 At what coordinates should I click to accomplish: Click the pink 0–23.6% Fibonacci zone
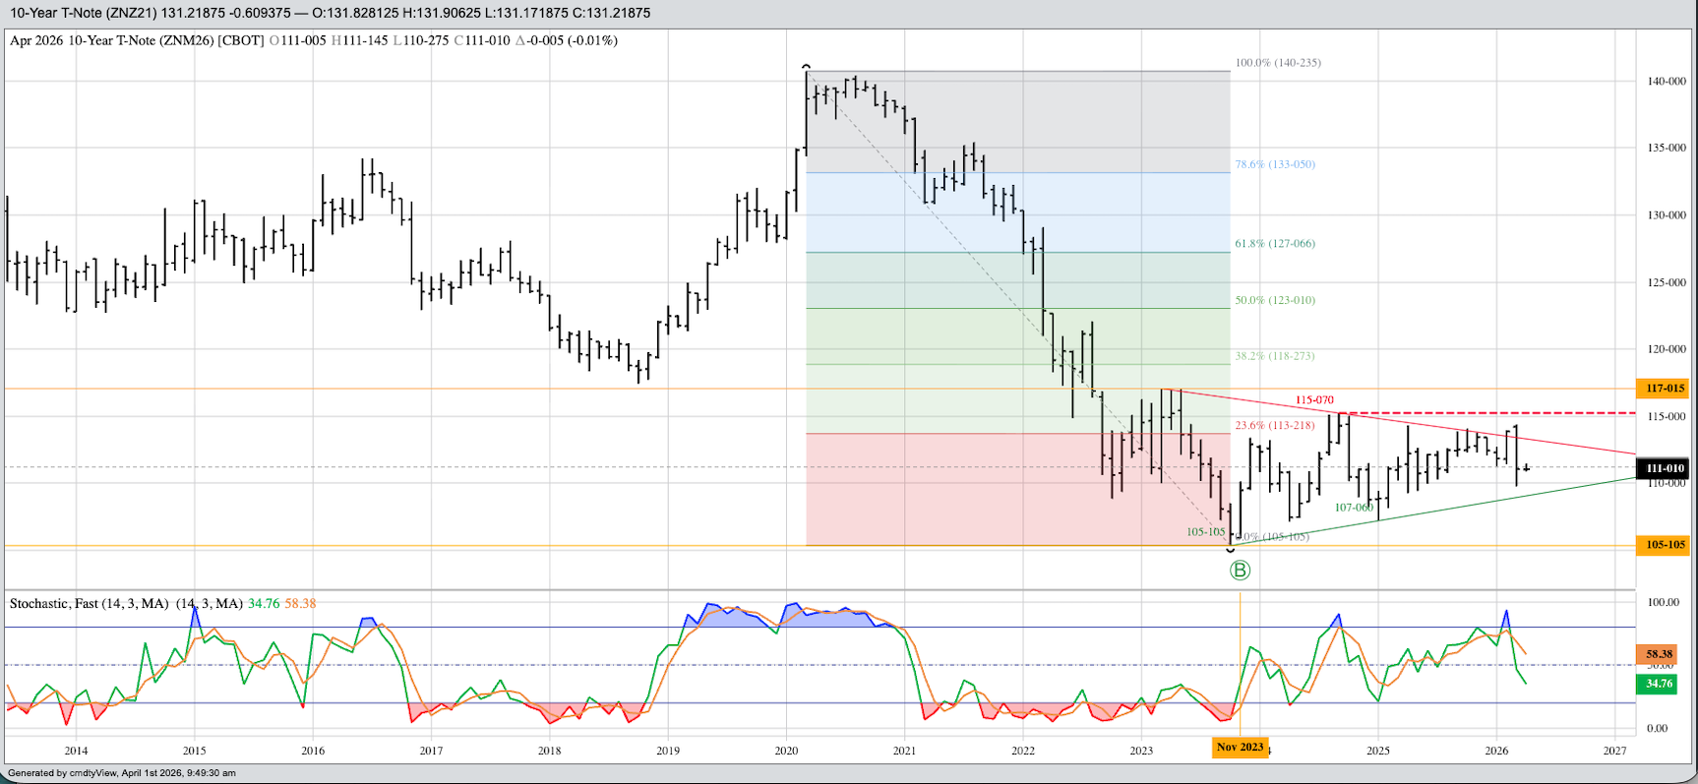[984, 492]
